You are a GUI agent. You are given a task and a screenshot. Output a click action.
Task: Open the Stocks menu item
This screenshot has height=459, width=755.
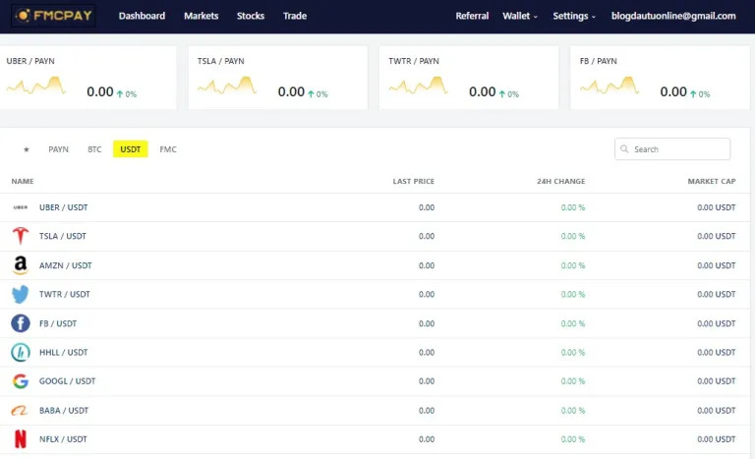pyautogui.click(x=251, y=16)
